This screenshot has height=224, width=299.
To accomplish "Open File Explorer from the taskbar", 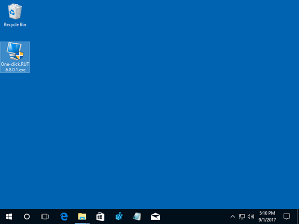I will [82, 217].
